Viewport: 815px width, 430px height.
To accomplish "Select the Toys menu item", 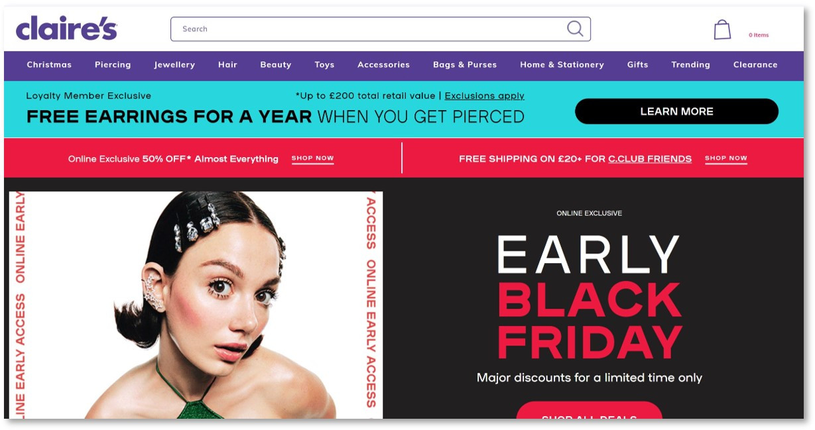I will (x=324, y=65).
